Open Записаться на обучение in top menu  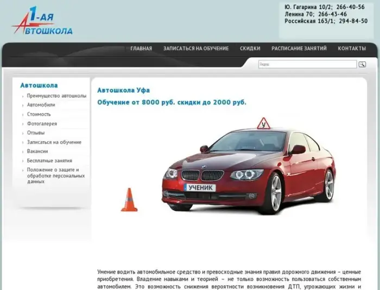tap(196, 48)
